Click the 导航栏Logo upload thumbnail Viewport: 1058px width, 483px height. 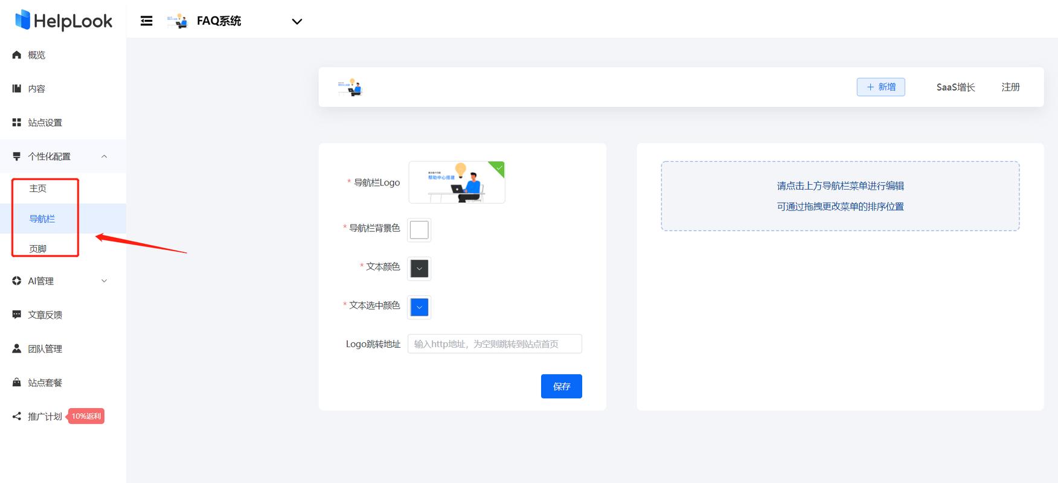(457, 182)
